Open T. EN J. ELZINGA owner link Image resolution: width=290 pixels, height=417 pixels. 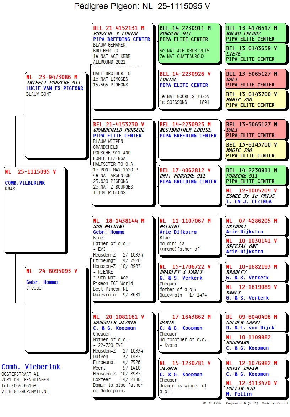click(x=248, y=201)
